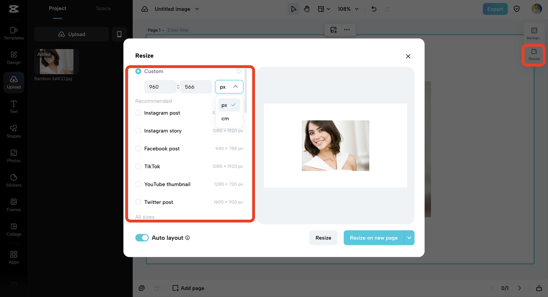This screenshot has width=548, height=297.
Task: Switch to the Space tab
Action: 103,9
